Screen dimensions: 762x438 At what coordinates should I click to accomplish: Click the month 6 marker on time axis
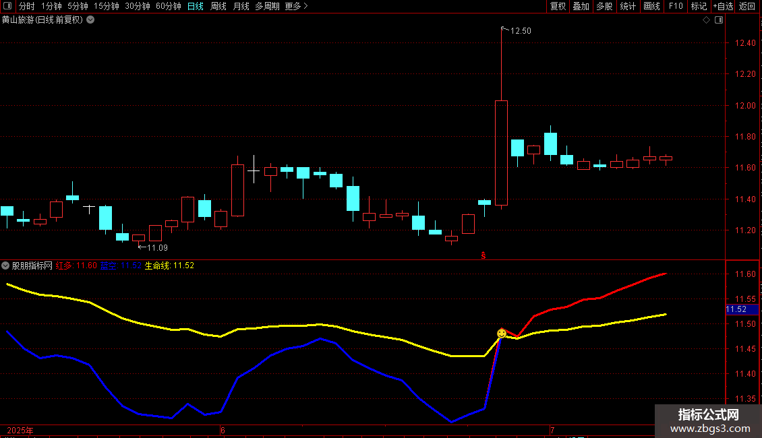[223, 430]
